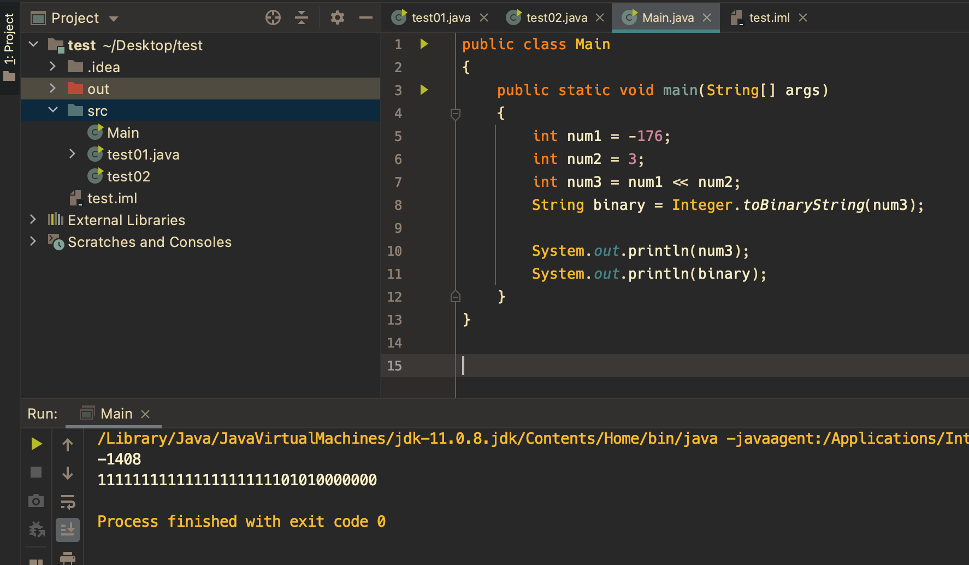Click the toBinaryString method call in code

803,205
